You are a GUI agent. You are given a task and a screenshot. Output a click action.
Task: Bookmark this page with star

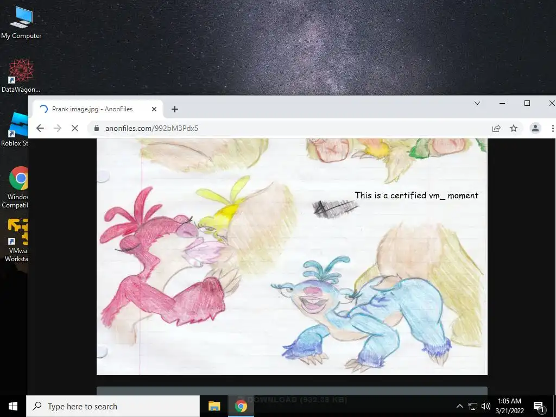click(x=514, y=128)
